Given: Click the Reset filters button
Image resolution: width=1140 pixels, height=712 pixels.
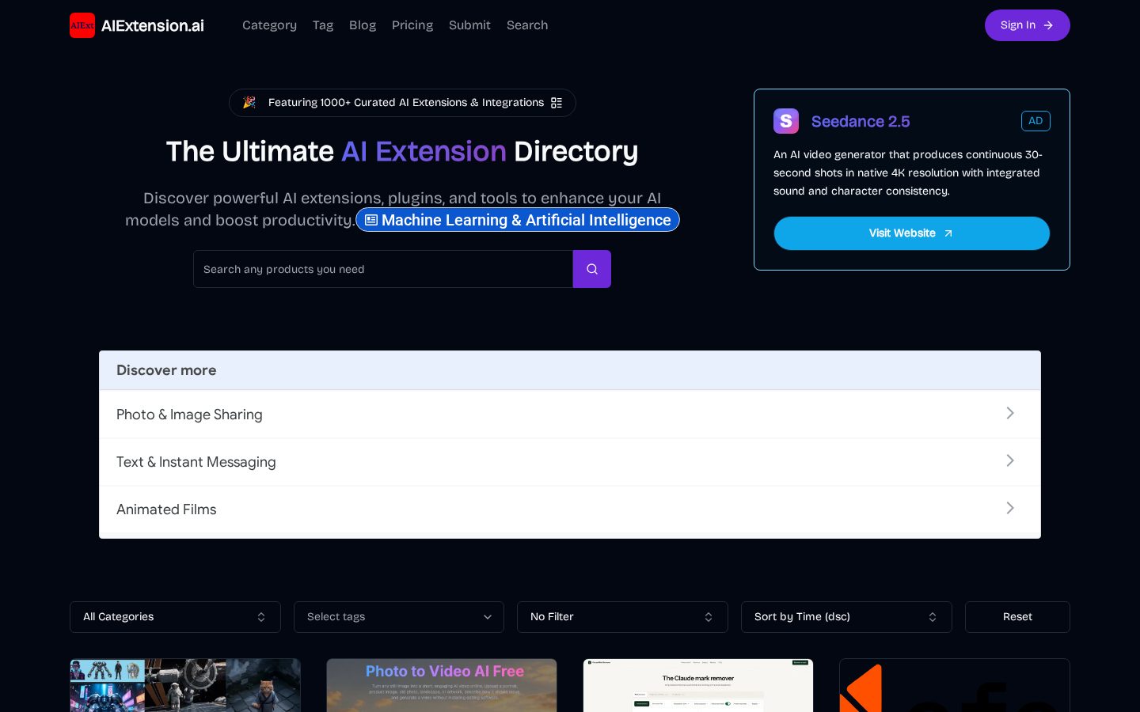Looking at the screenshot, I should point(1017,617).
